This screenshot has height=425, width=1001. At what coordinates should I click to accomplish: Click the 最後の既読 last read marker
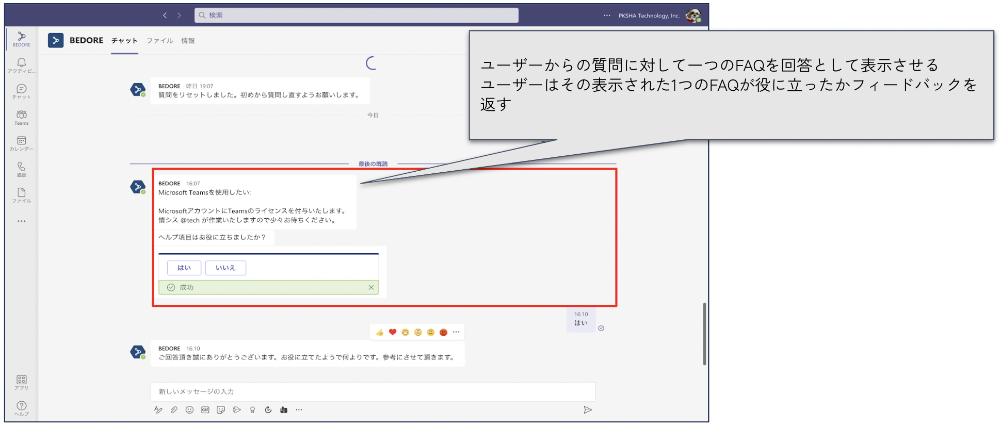tap(373, 164)
